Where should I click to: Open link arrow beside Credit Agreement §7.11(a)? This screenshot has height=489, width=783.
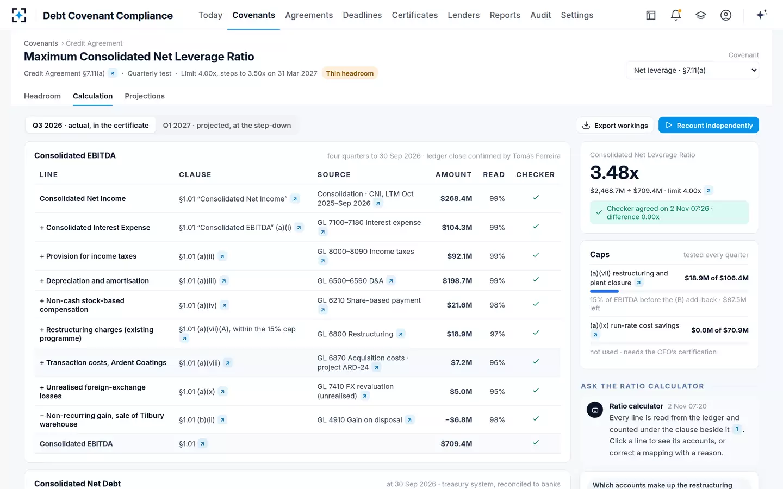[113, 73]
